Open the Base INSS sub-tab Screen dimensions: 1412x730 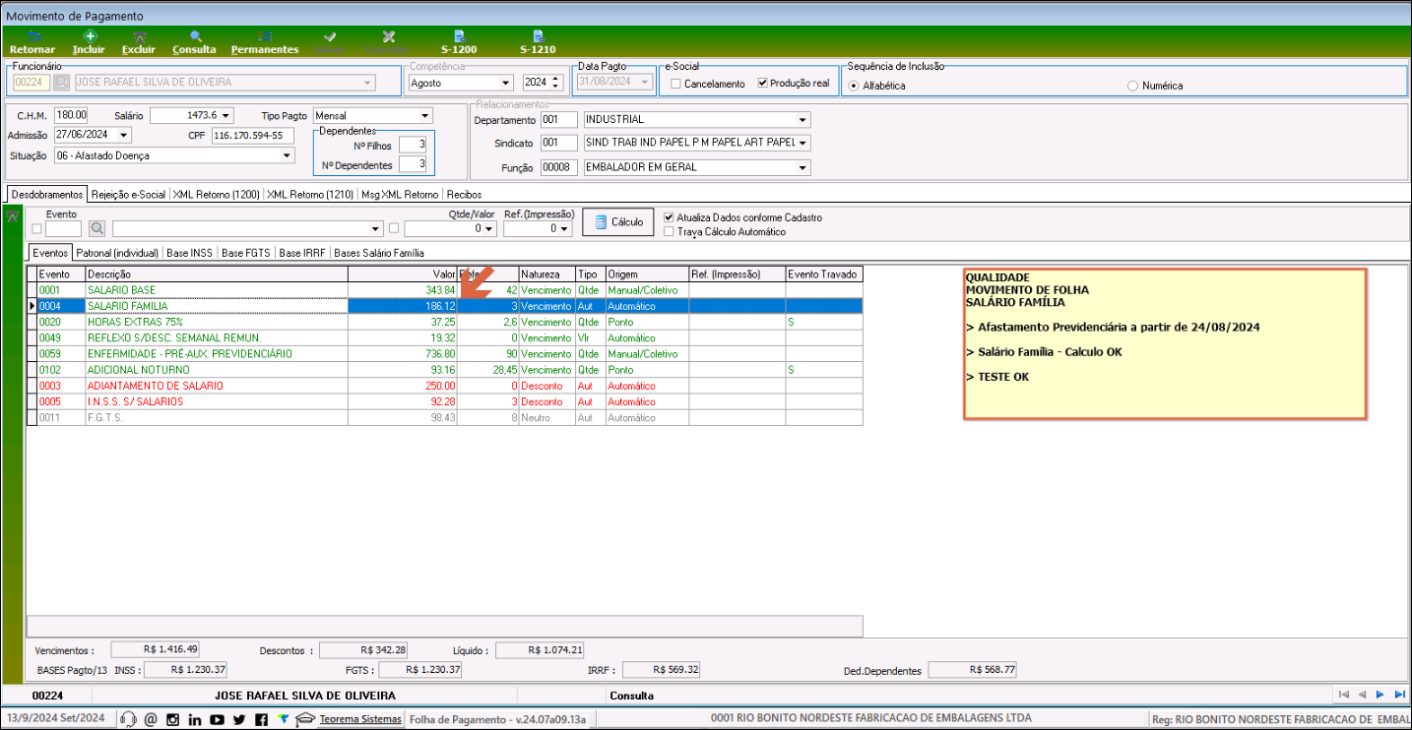point(189,253)
